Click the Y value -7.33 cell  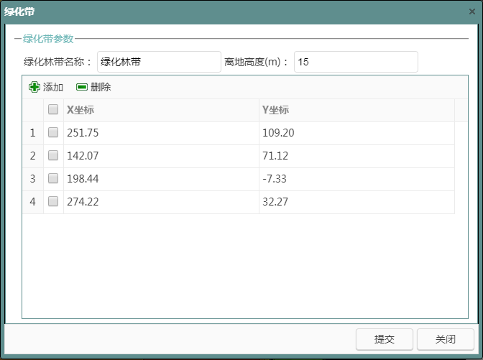356,179
